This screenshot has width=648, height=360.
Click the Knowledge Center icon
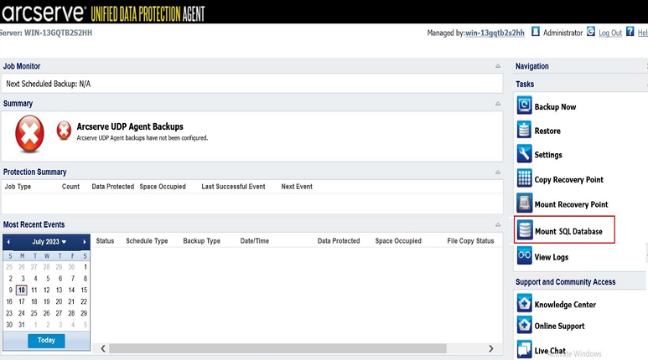[524, 303]
